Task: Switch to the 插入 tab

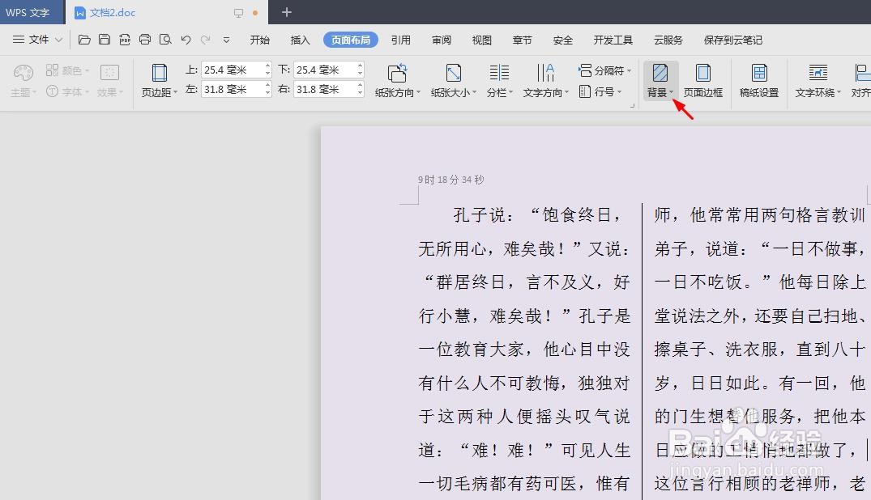Action: point(300,40)
